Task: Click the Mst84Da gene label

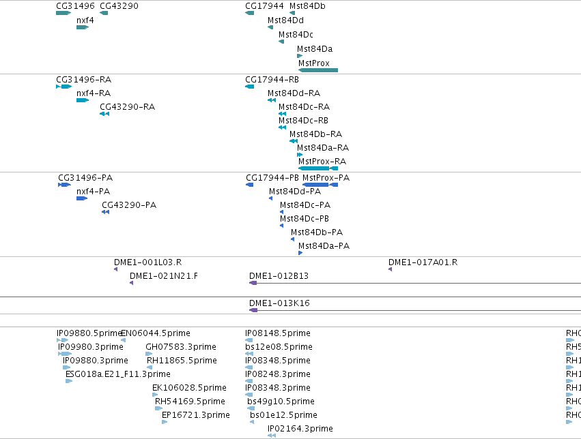Action: [x=315, y=49]
